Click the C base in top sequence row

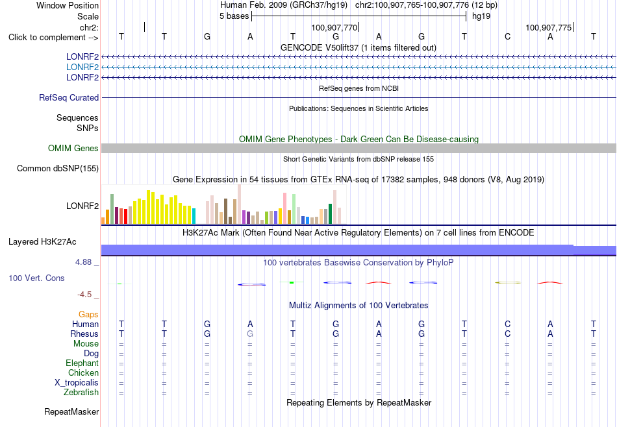pyautogui.click(x=507, y=36)
